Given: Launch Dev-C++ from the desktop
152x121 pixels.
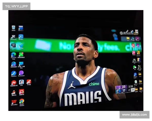Looking at the screenshot, I should (x=21, y=27).
